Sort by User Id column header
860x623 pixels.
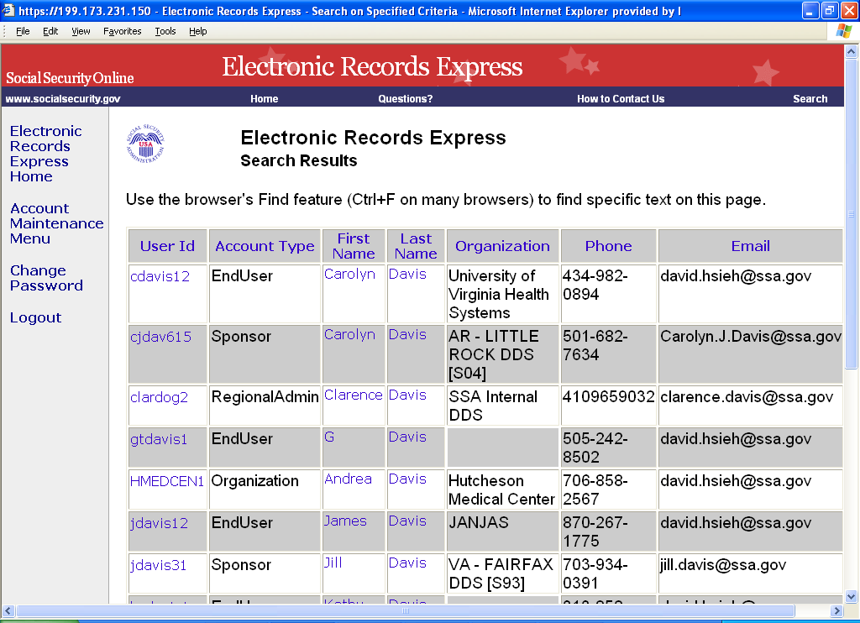tap(167, 246)
